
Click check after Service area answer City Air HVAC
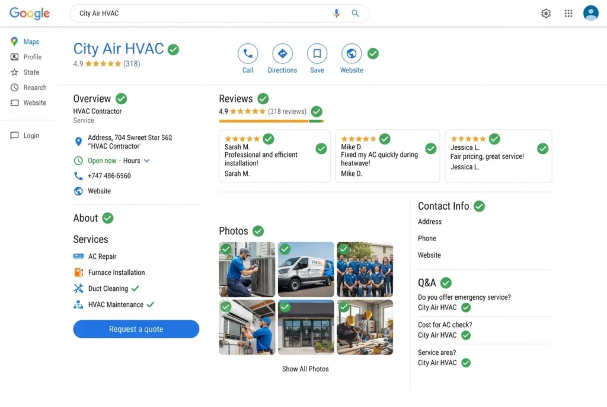pyautogui.click(x=466, y=363)
